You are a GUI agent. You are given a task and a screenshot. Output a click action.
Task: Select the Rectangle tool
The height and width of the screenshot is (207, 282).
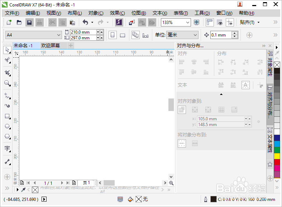(x=7, y=116)
